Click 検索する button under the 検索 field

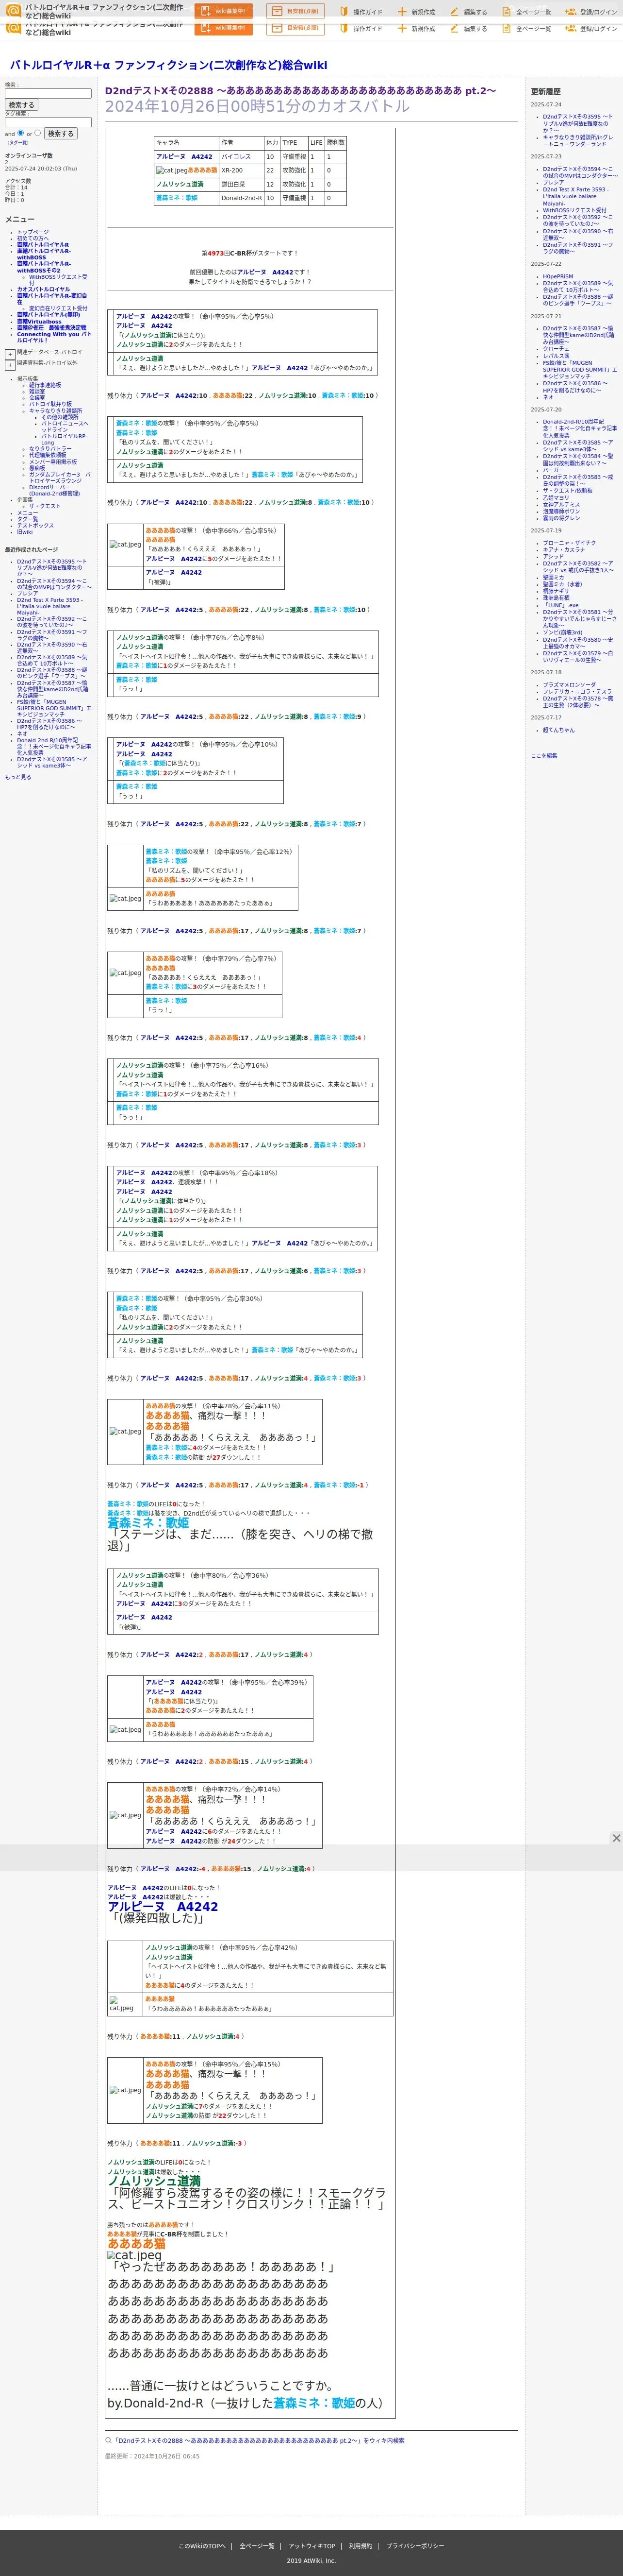coord(21,105)
